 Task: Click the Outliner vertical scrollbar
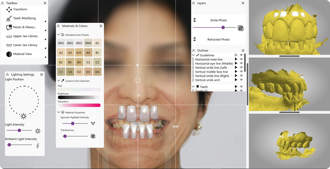tap(245, 63)
